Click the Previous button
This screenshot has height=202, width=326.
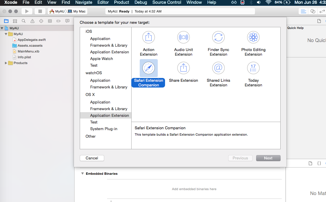click(x=240, y=158)
